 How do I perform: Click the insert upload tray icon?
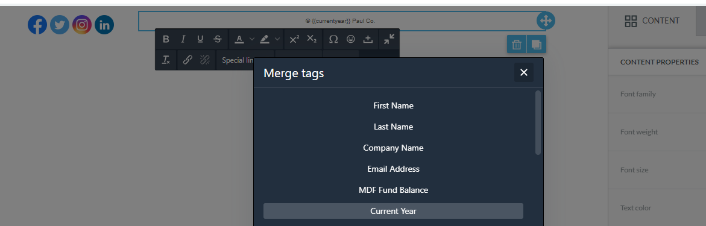pos(368,39)
